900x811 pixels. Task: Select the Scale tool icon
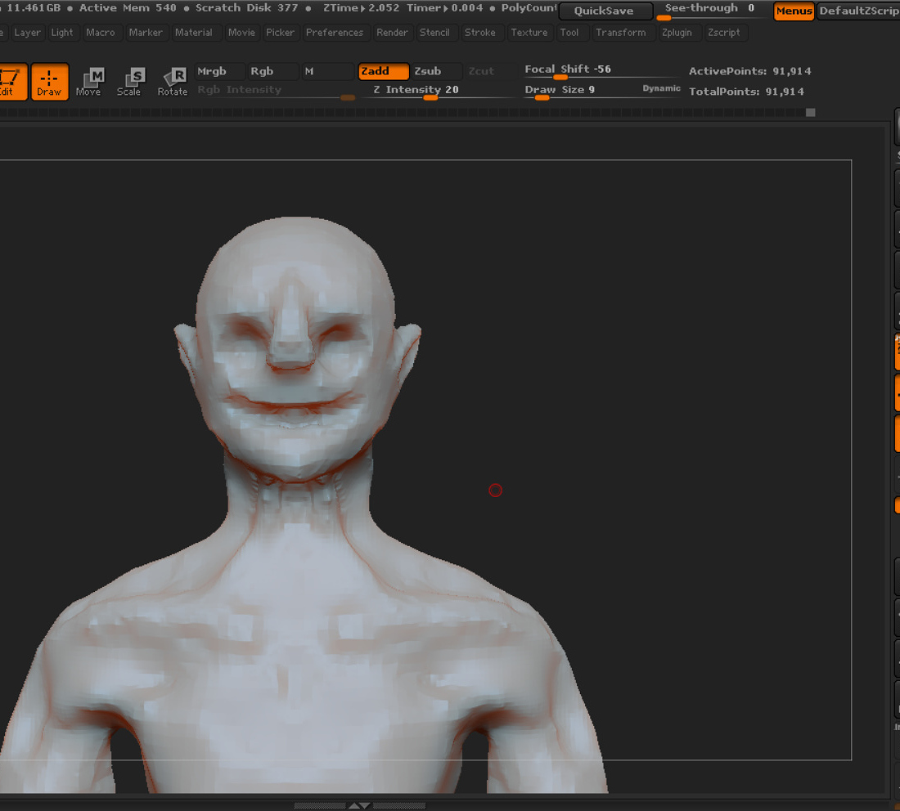tap(129, 82)
